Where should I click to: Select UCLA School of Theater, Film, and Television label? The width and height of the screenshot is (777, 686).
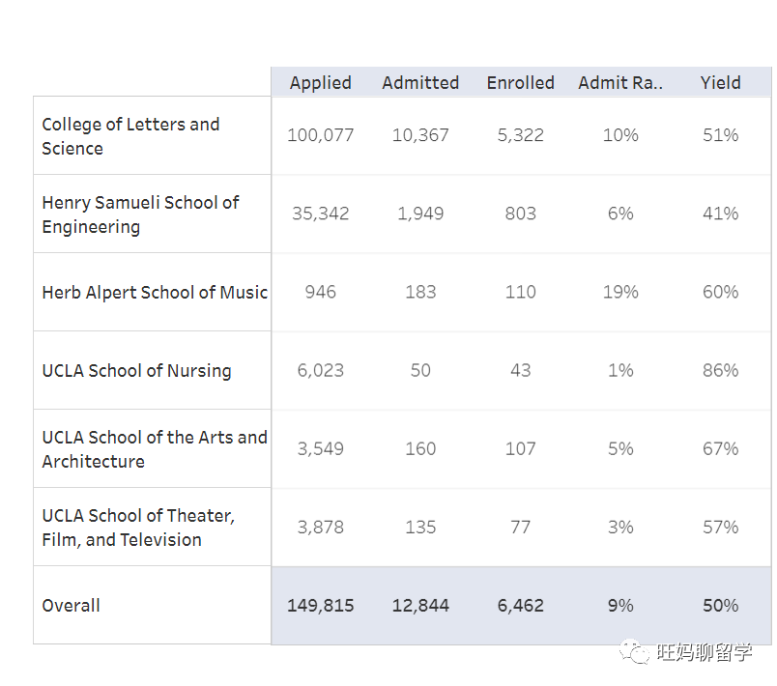[138, 528]
